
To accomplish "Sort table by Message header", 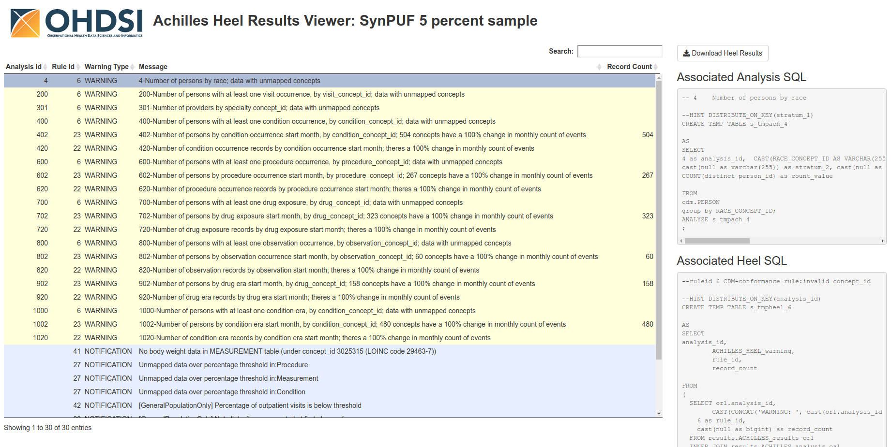I will pos(153,67).
